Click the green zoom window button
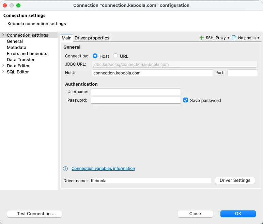 [18, 5]
